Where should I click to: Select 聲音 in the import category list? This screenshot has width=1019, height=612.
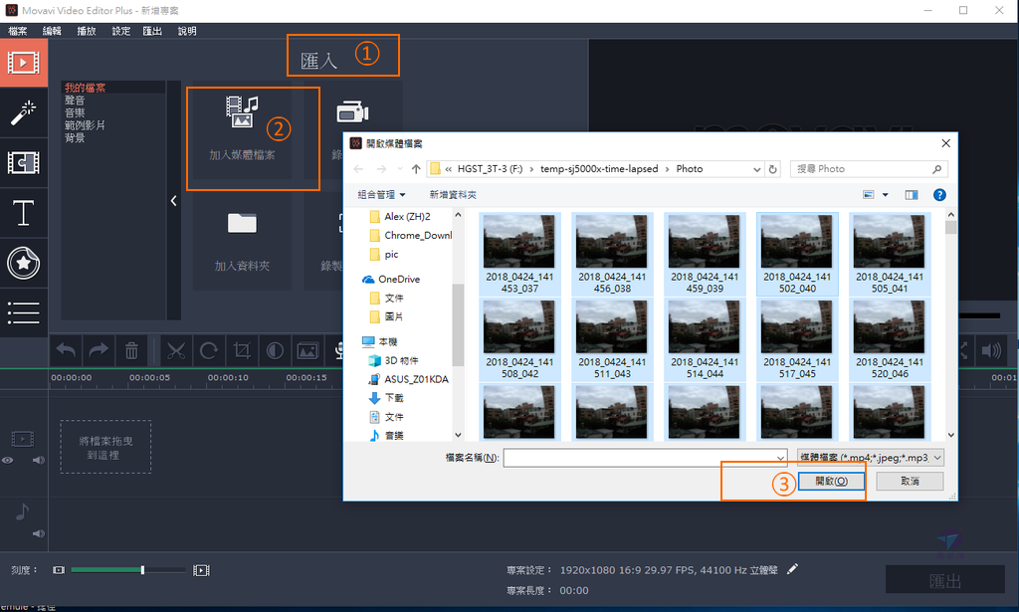coord(75,101)
